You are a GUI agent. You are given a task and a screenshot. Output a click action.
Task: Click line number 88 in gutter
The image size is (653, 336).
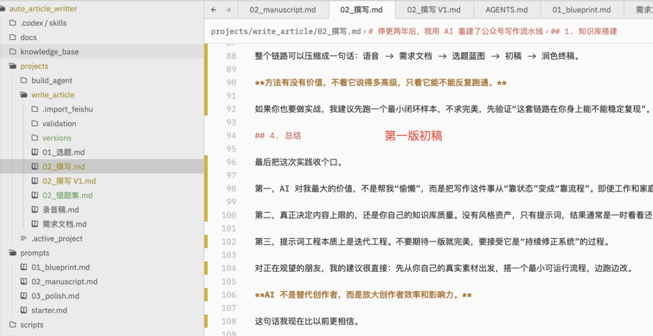(x=231, y=56)
